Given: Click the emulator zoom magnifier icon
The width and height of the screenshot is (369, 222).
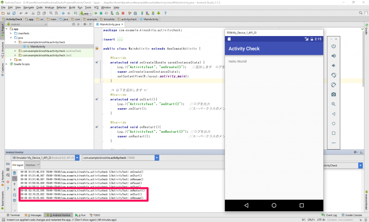Looking at the screenshot, I should (333, 104).
